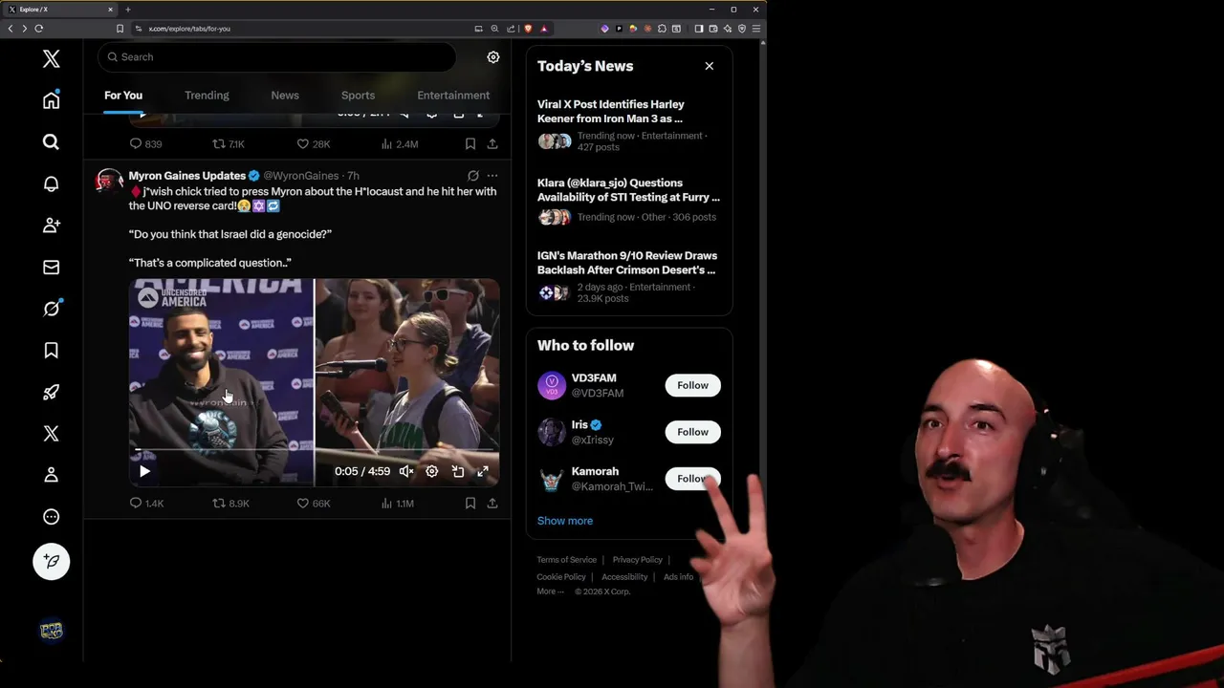1224x688 pixels.
Task: Open More options circle icon in sidebar
Action: pyautogui.click(x=52, y=517)
